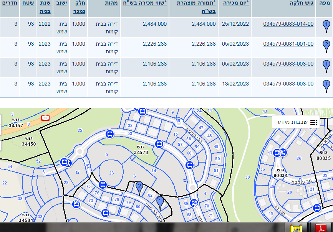This screenshot has height=232, width=333.
Task: Click parcel number 25 on the map
Action: point(80,130)
